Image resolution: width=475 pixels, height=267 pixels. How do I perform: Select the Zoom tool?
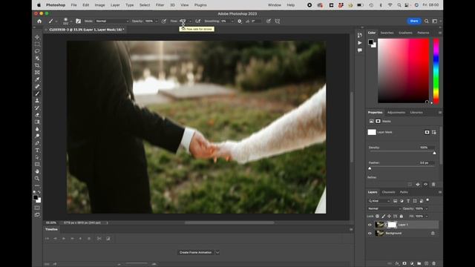[x=37, y=178]
